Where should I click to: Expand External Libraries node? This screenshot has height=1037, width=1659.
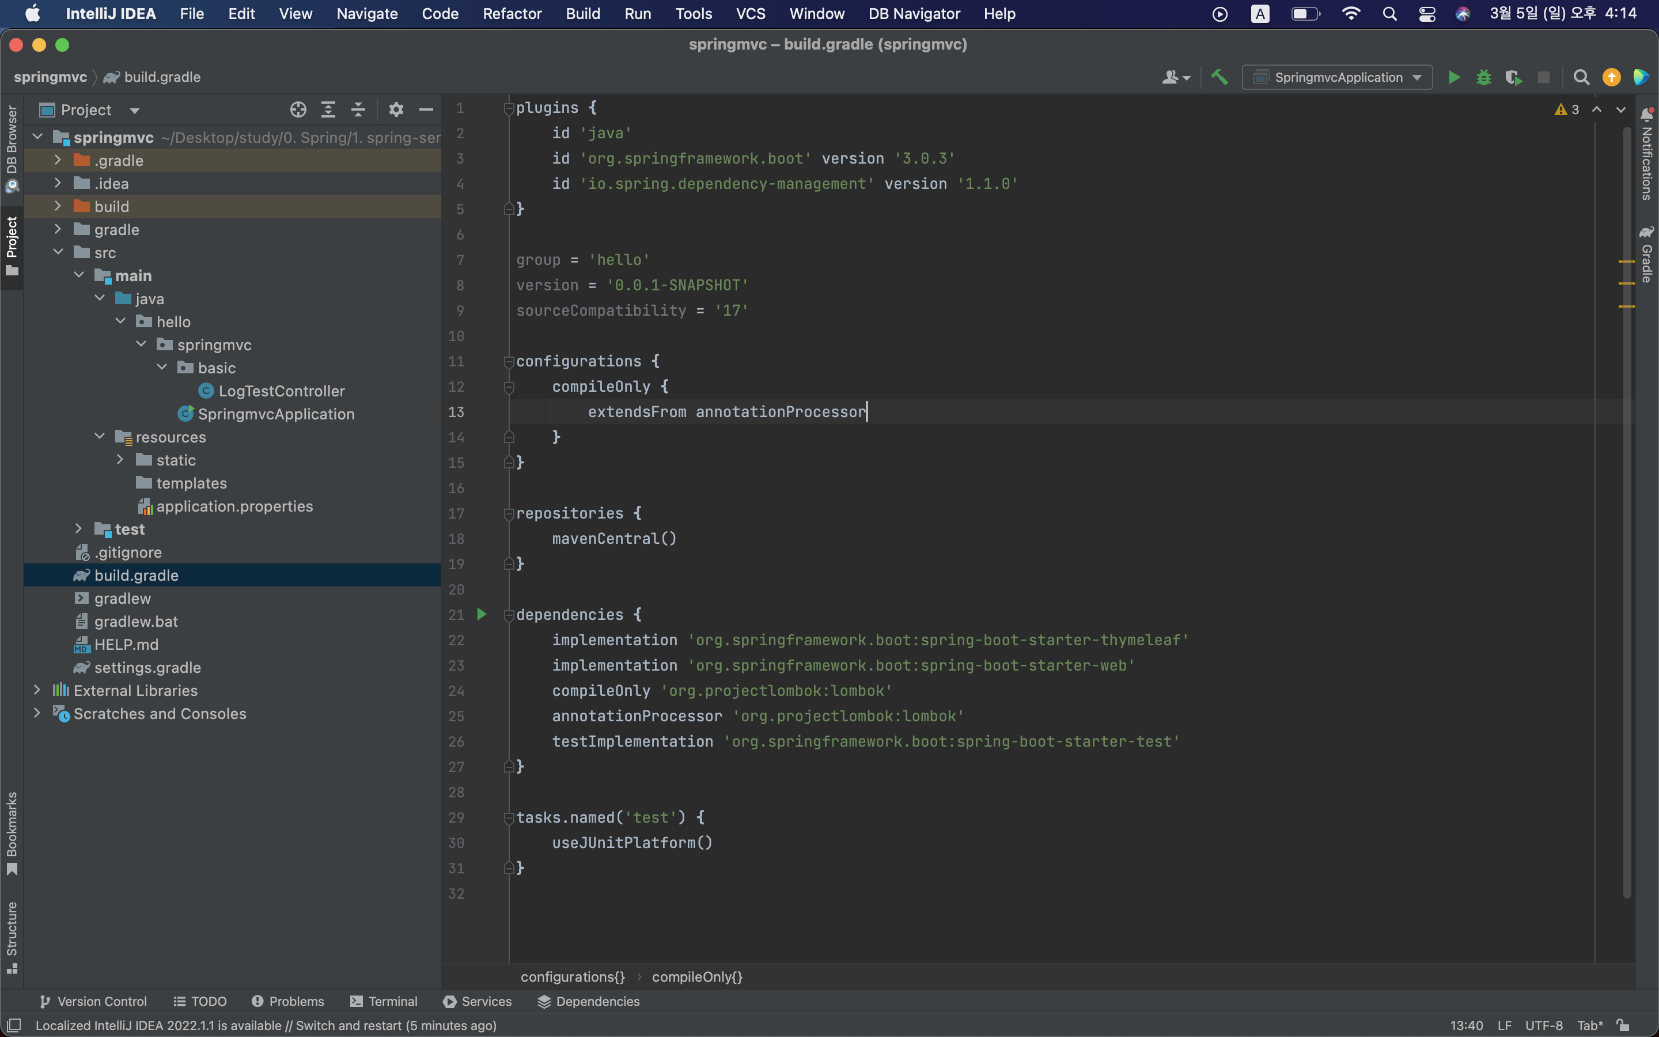37,690
